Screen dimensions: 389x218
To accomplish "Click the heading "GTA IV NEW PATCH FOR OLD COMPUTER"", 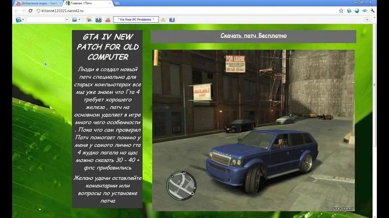I will click(108, 47).
